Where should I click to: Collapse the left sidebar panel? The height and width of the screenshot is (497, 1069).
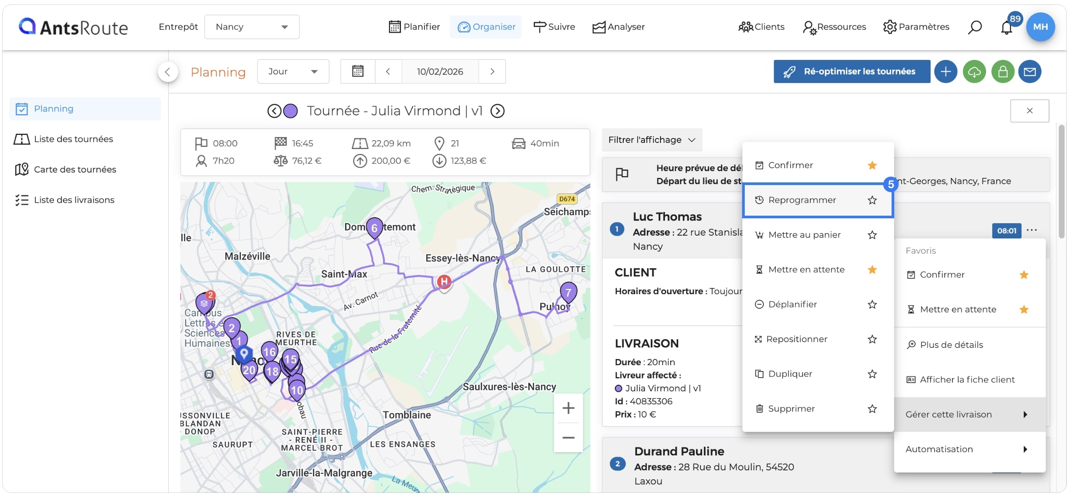(168, 72)
